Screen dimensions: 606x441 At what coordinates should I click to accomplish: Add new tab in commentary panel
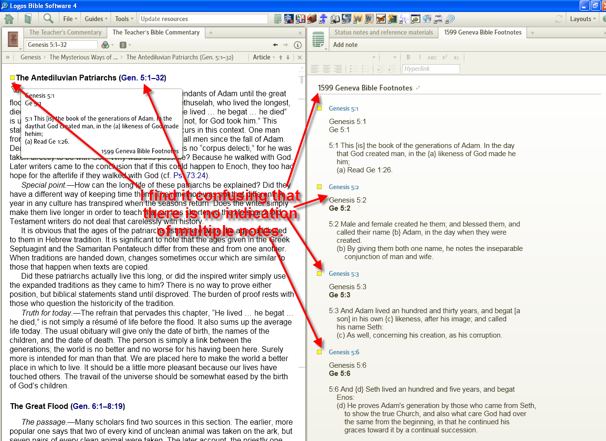(x=211, y=33)
